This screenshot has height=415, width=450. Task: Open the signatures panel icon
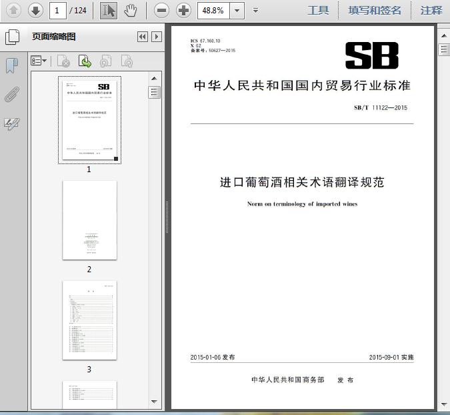pos(12,123)
